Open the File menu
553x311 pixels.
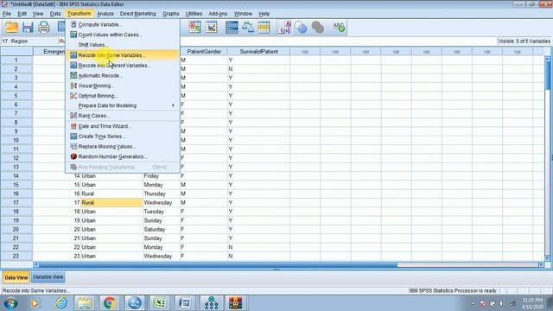point(6,14)
